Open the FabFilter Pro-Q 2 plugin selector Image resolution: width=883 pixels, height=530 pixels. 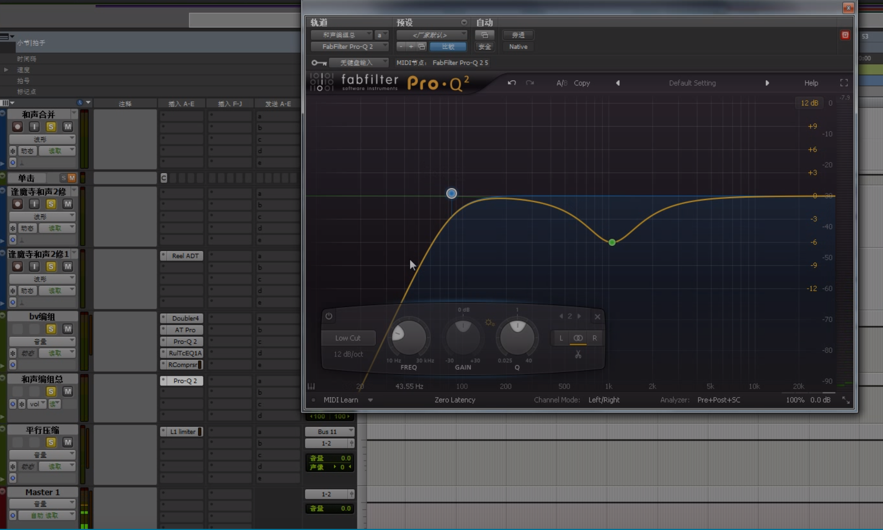(349, 47)
